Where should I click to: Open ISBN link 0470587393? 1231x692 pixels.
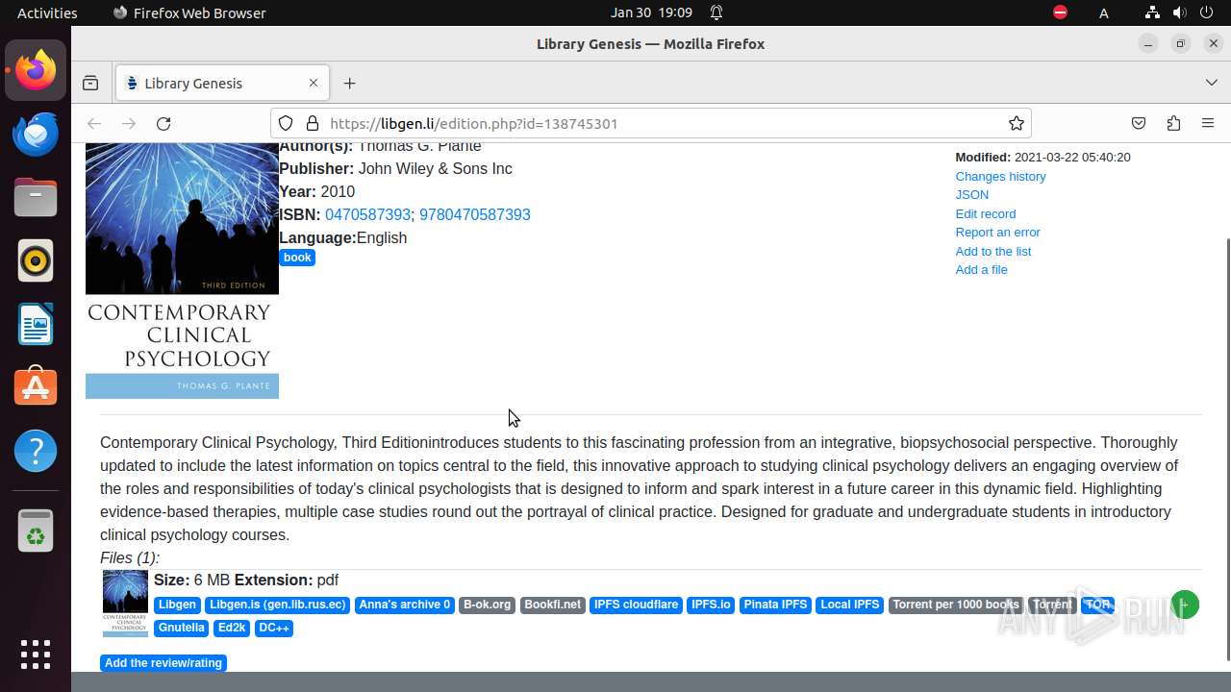[367, 214]
